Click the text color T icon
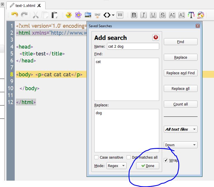The height and width of the screenshot is (187, 214). pyautogui.click(x=191, y=15)
